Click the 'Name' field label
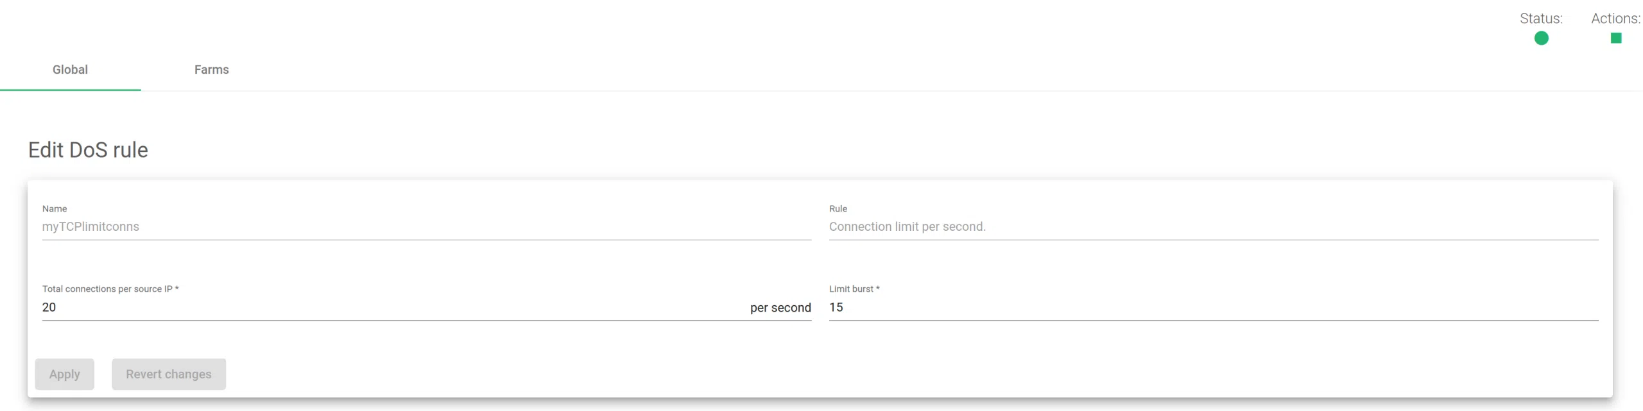The image size is (1643, 411). pyautogui.click(x=55, y=209)
